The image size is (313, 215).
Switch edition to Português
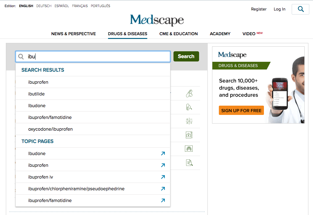click(x=100, y=6)
